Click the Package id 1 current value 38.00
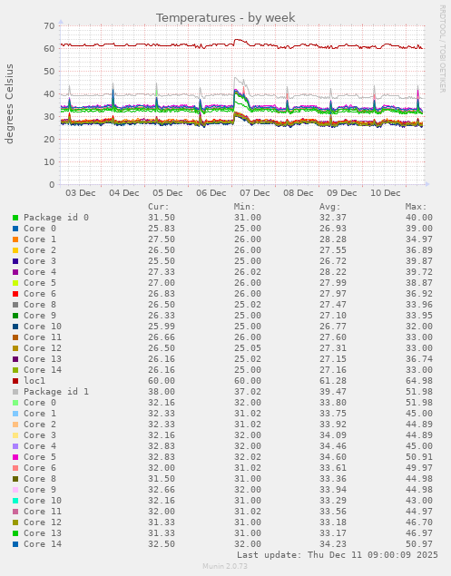This screenshot has width=451, height=576. tap(162, 392)
